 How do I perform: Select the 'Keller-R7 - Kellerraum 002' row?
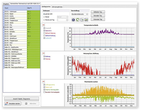[x=21, y=63]
